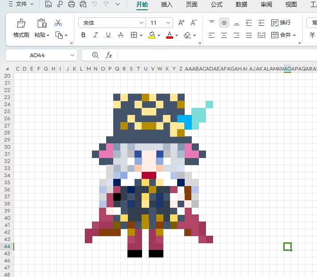Switch to the 数据 Data tab
Screen dimensions: 317x277
242,4
